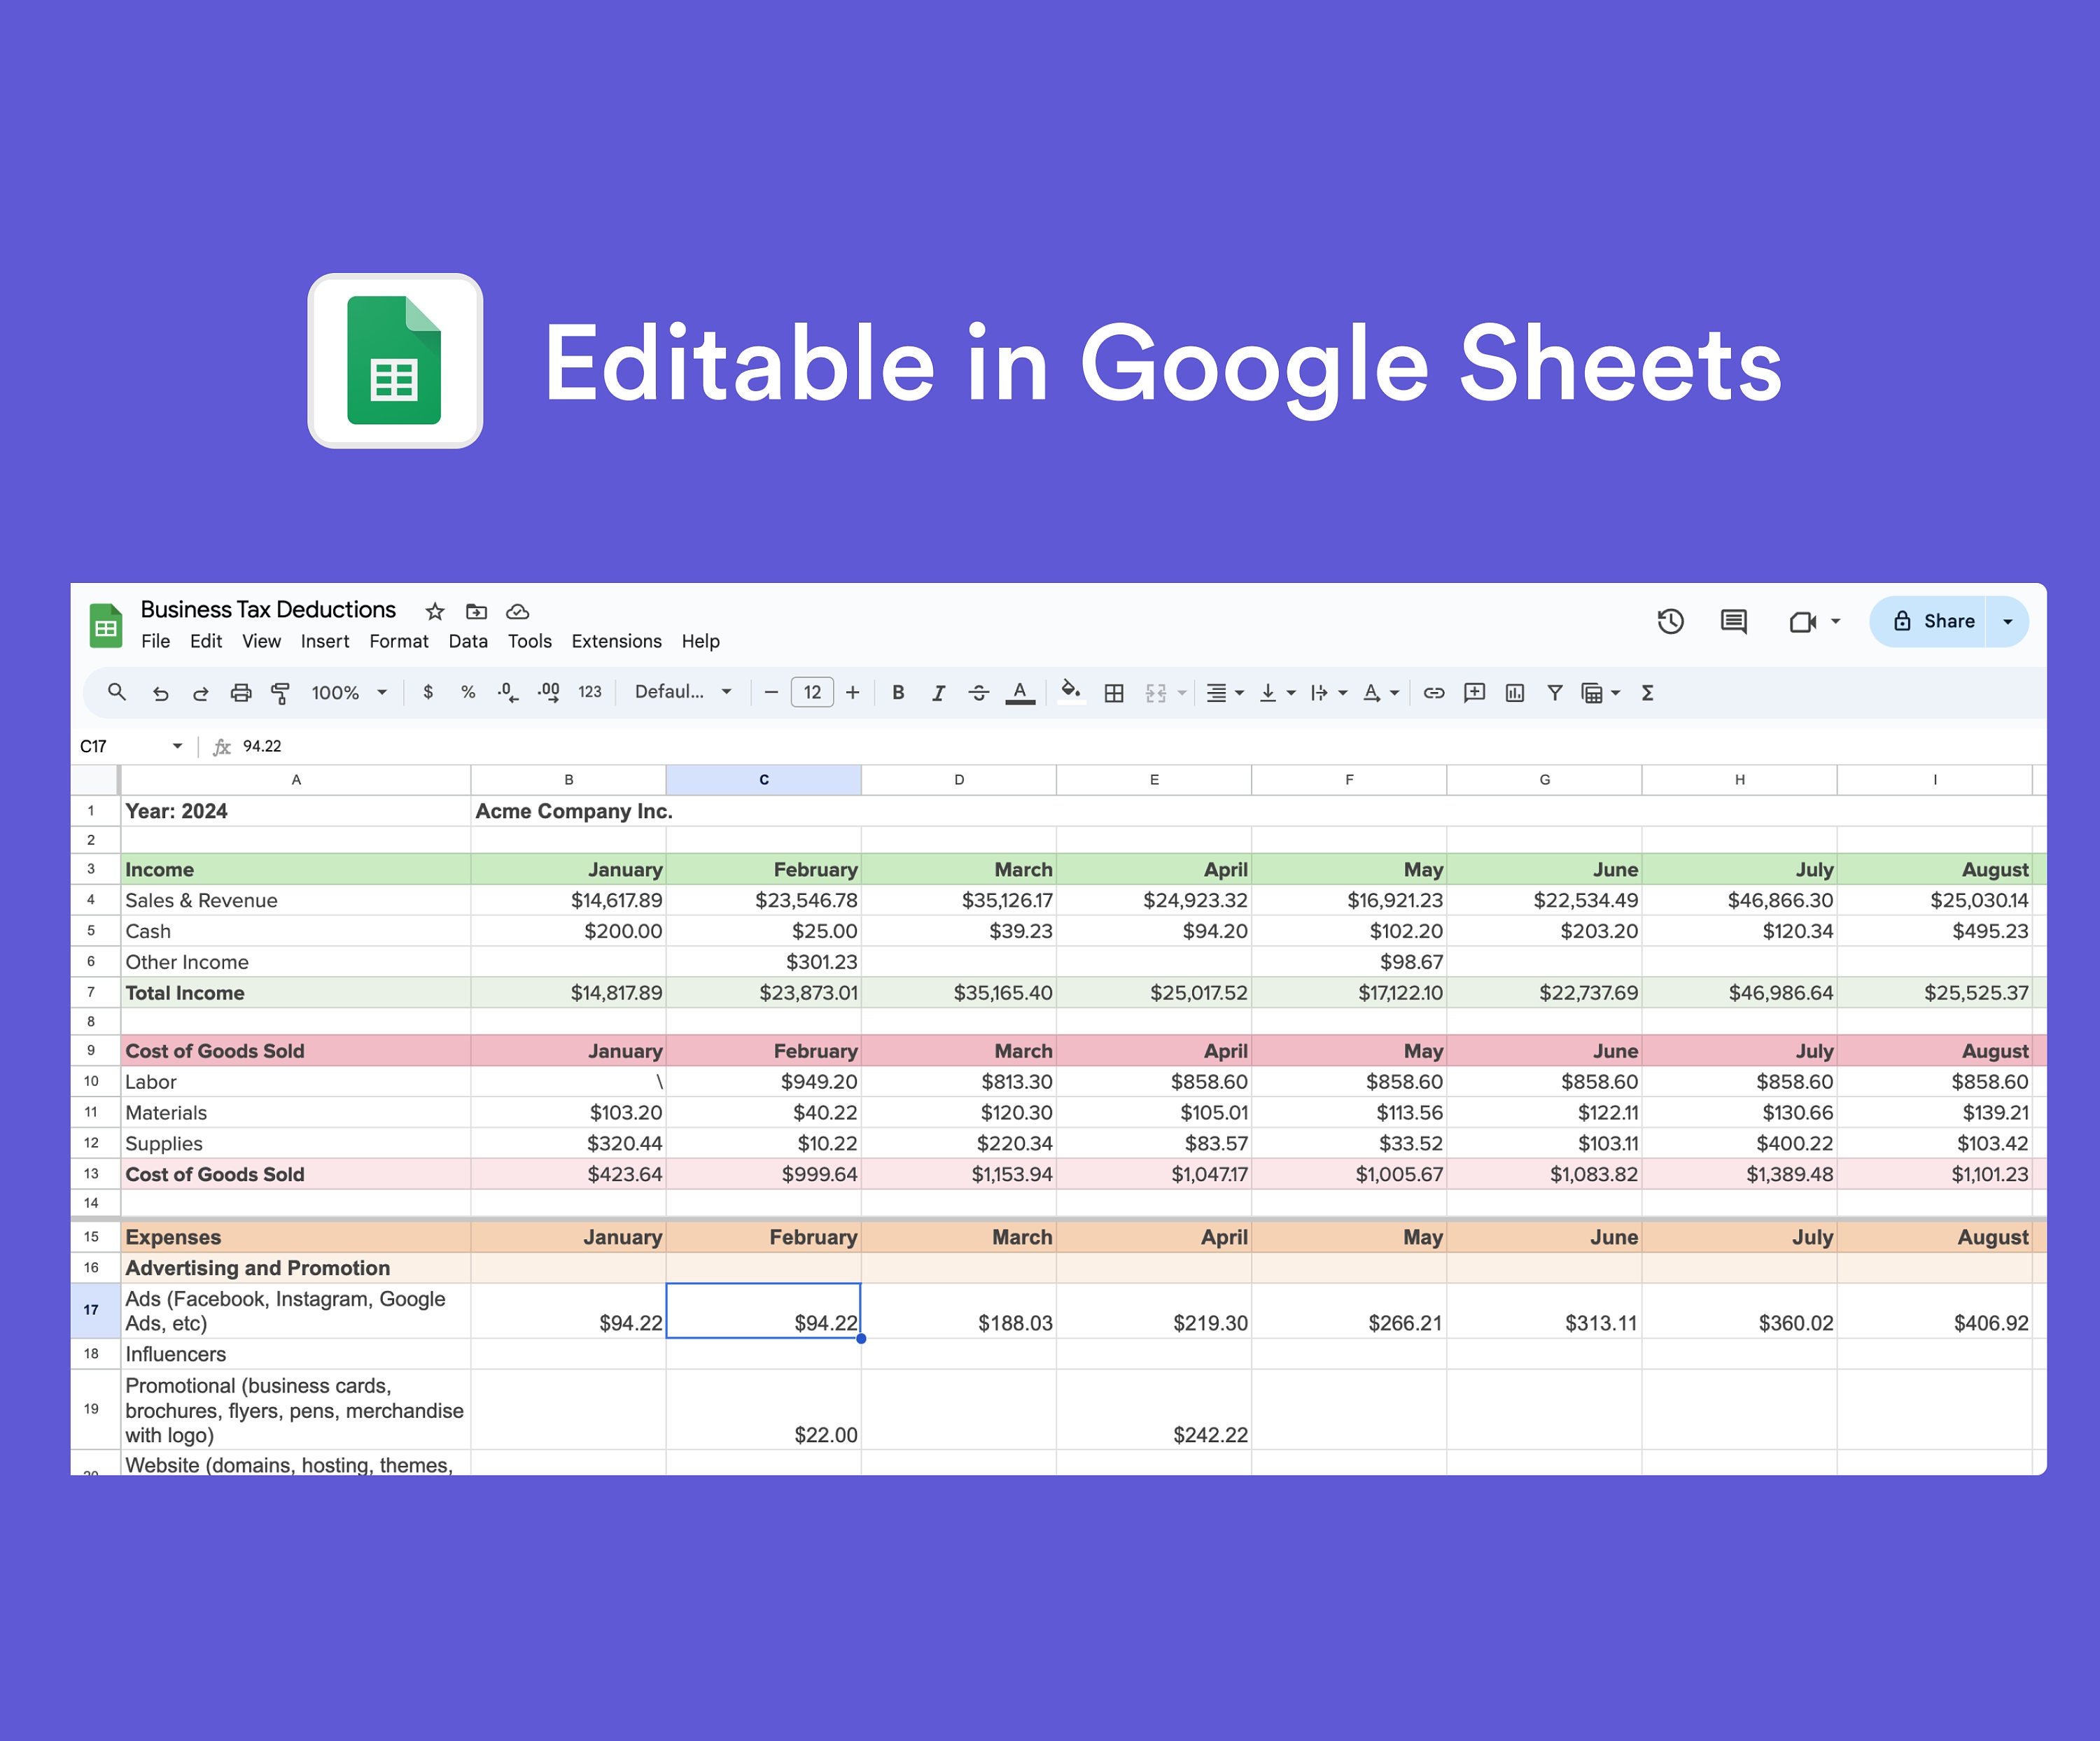Image resolution: width=2100 pixels, height=1741 pixels.
Task: Open the Extensions menu
Action: click(616, 641)
